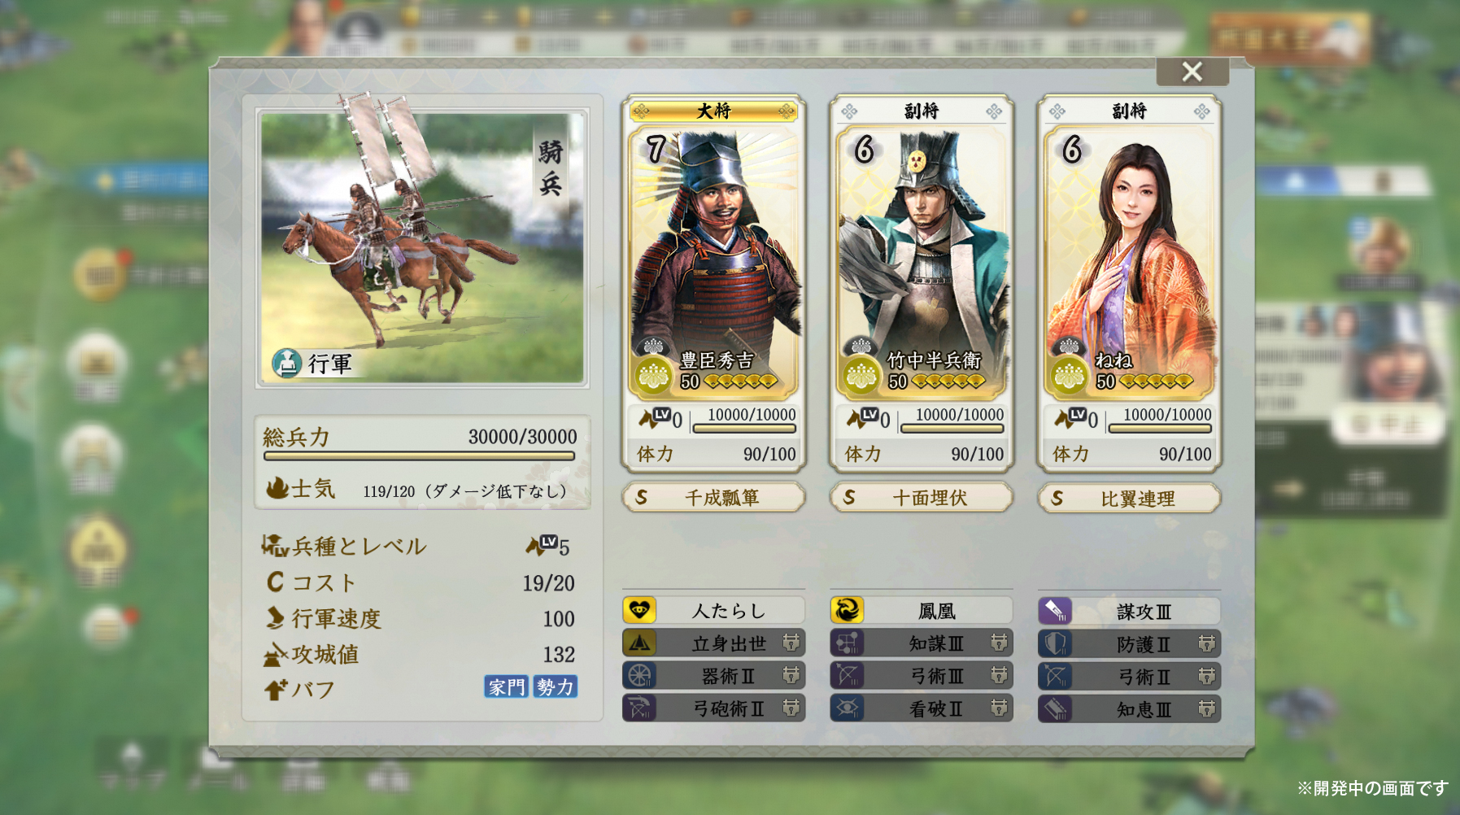Screen dimensions: 1460x815
Task: Open the 比翼連理 S tactic button
Action: coord(1129,498)
